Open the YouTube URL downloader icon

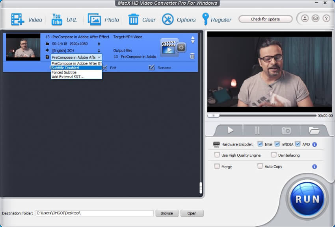click(x=57, y=19)
